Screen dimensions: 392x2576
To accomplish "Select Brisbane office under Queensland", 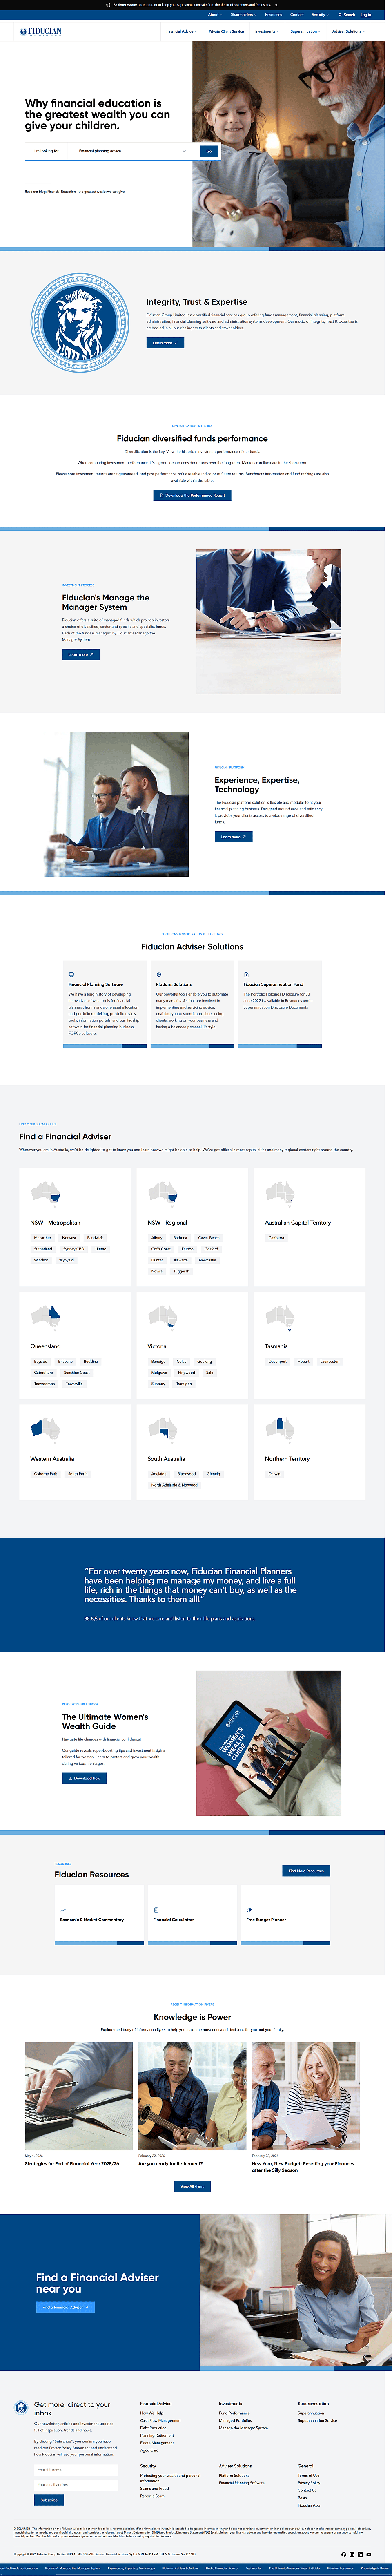I will tap(65, 1361).
